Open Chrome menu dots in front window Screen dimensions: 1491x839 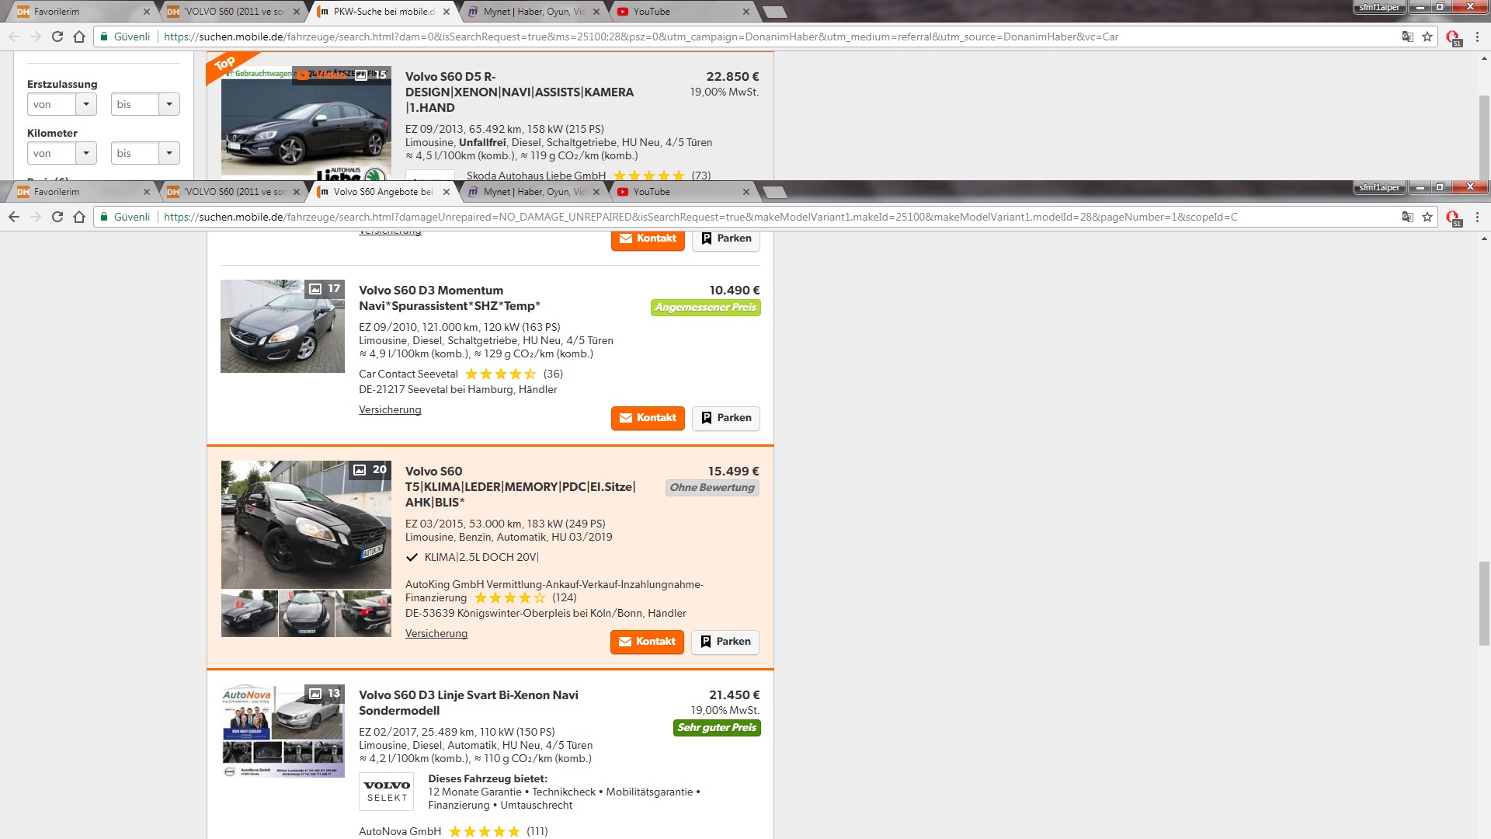point(1477,217)
